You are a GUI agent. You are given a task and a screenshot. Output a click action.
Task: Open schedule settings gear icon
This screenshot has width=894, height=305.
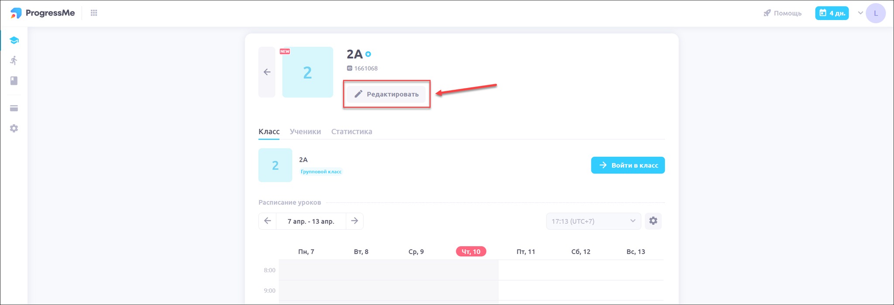(653, 221)
